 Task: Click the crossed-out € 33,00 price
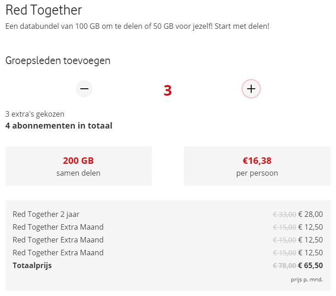coord(284,214)
